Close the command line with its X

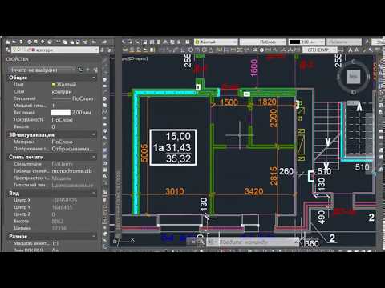click(194, 242)
